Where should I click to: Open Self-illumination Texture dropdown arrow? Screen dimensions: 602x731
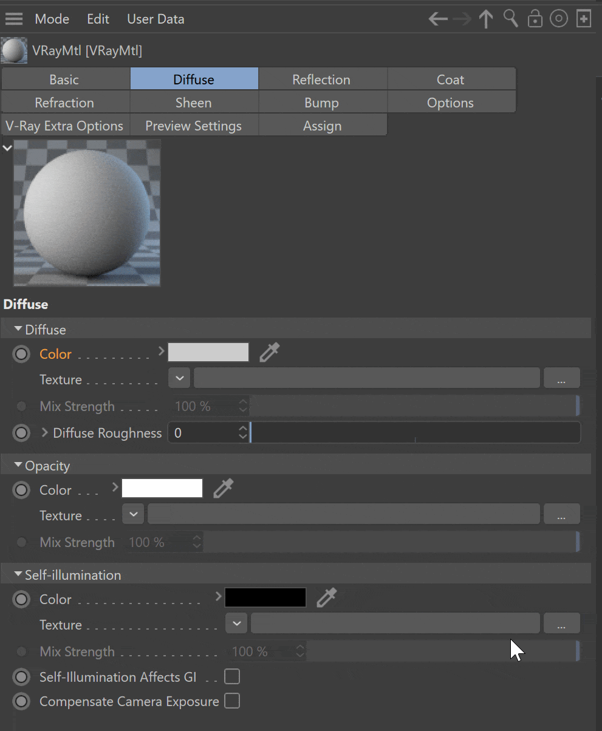[237, 624]
